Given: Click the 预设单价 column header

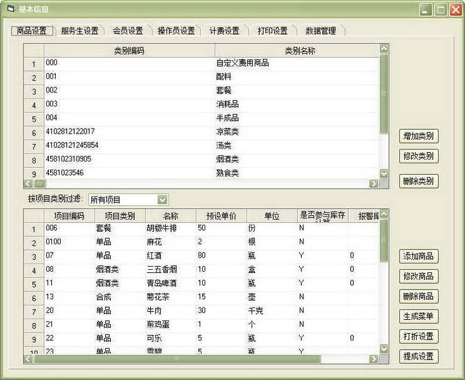Looking at the screenshot, I should pyautogui.click(x=221, y=216).
